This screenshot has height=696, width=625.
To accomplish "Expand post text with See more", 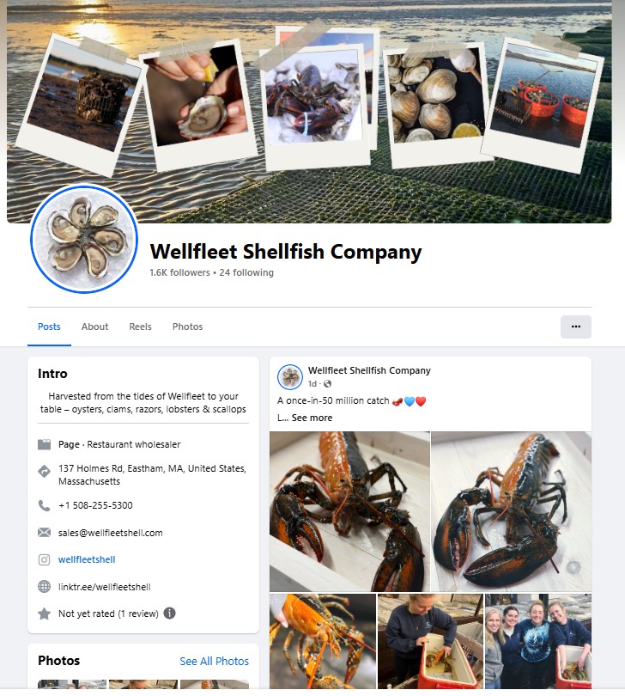I will click(x=312, y=418).
